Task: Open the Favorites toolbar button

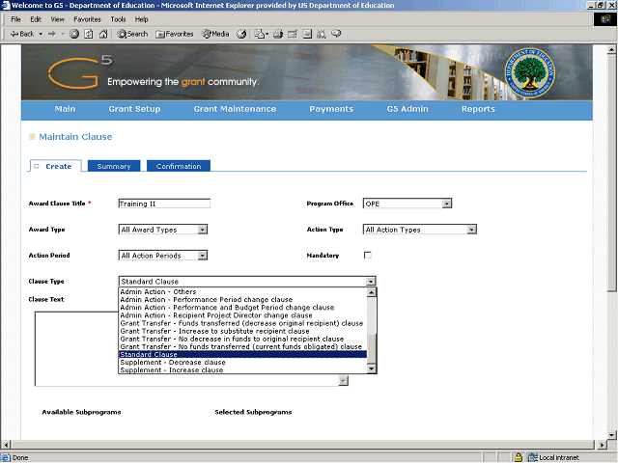Action: [174, 34]
